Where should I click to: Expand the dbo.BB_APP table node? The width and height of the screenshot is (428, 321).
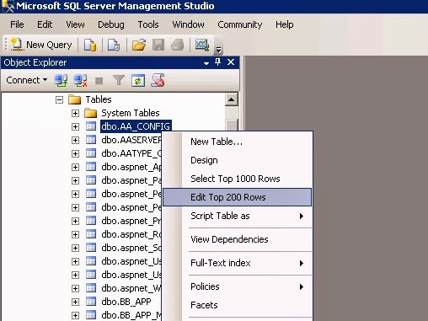[75, 302]
